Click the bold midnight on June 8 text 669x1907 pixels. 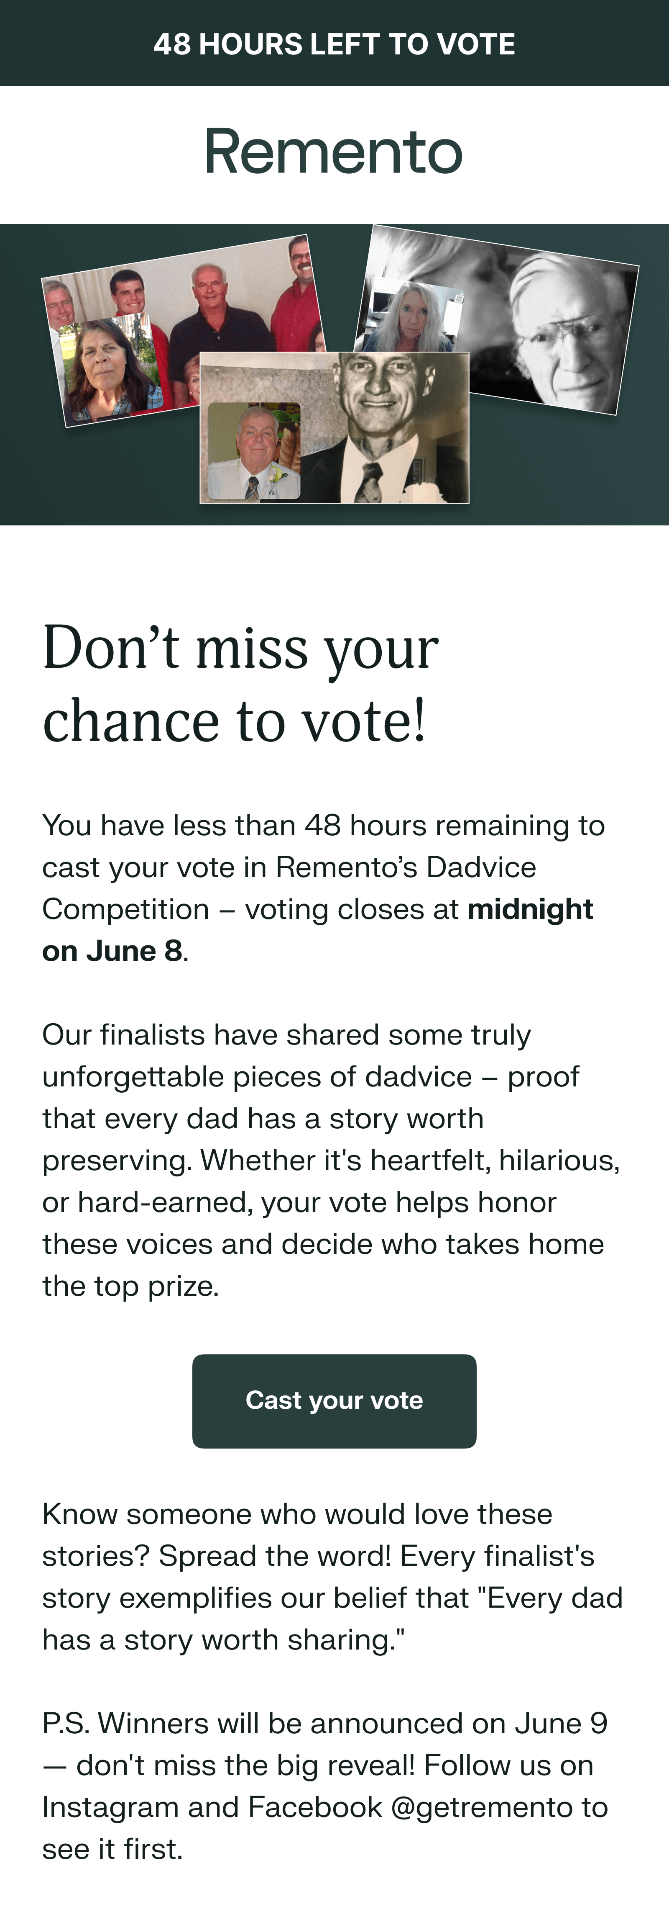point(318,930)
